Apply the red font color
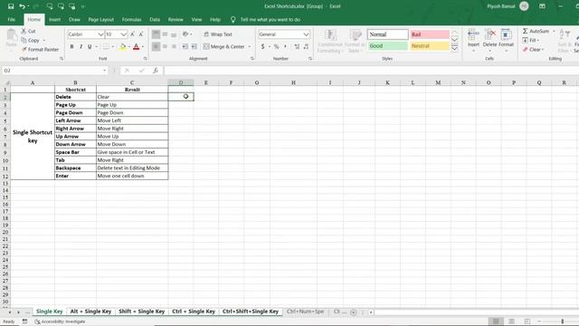Viewport: 579px width, 326px height. click(137, 46)
